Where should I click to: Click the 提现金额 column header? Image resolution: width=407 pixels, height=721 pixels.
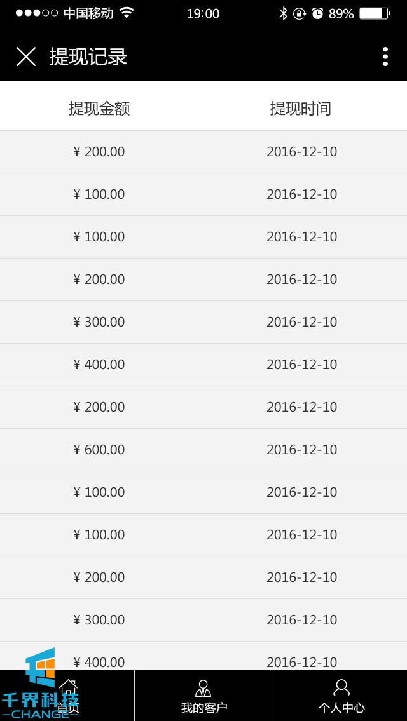coord(99,109)
